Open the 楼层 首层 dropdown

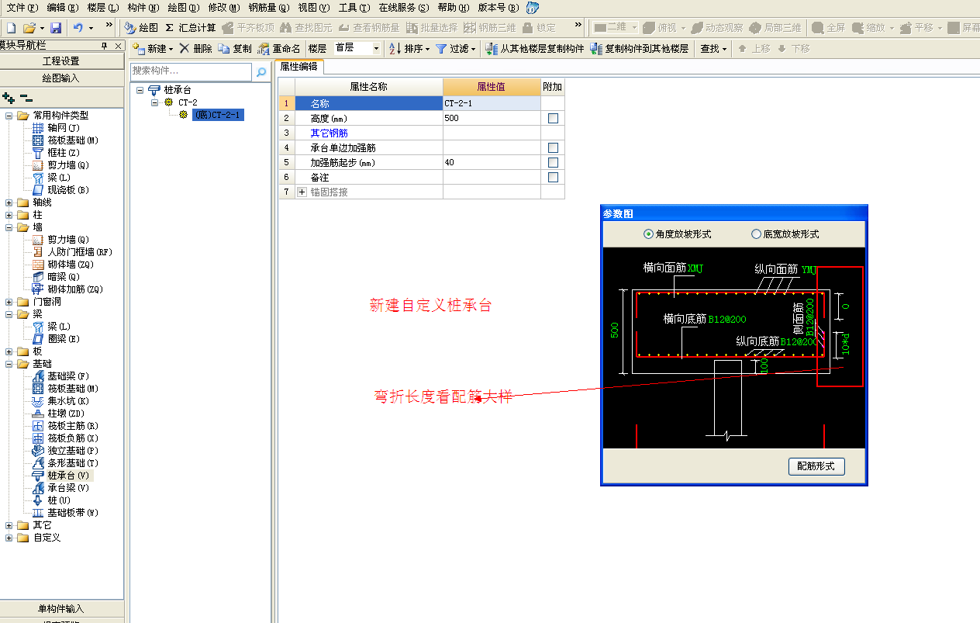click(x=376, y=48)
